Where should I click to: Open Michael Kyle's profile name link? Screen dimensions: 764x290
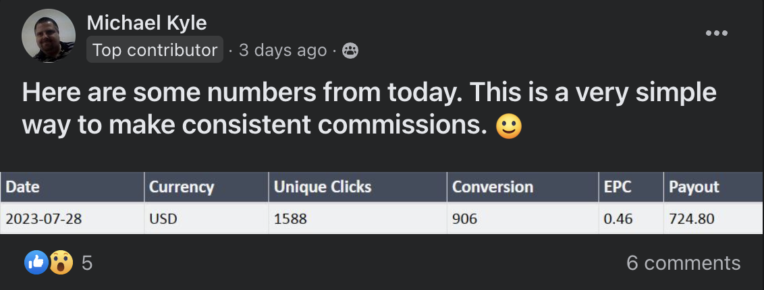[x=146, y=24]
